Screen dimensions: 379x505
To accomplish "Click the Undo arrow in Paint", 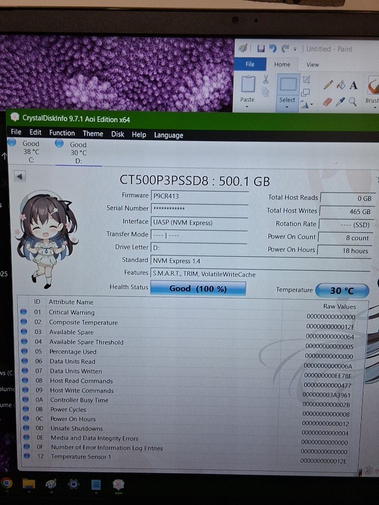I will click(273, 48).
